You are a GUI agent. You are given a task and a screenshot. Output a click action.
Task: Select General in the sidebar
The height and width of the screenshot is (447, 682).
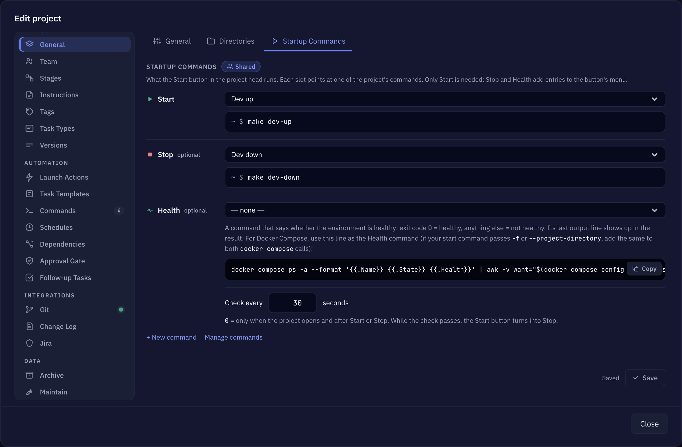tap(75, 44)
